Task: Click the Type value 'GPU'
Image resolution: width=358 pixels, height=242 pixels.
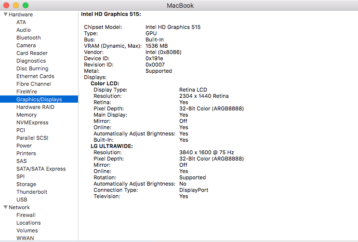Action: point(151,33)
